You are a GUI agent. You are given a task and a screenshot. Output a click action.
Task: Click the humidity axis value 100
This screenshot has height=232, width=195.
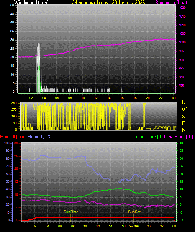[7, 143]
